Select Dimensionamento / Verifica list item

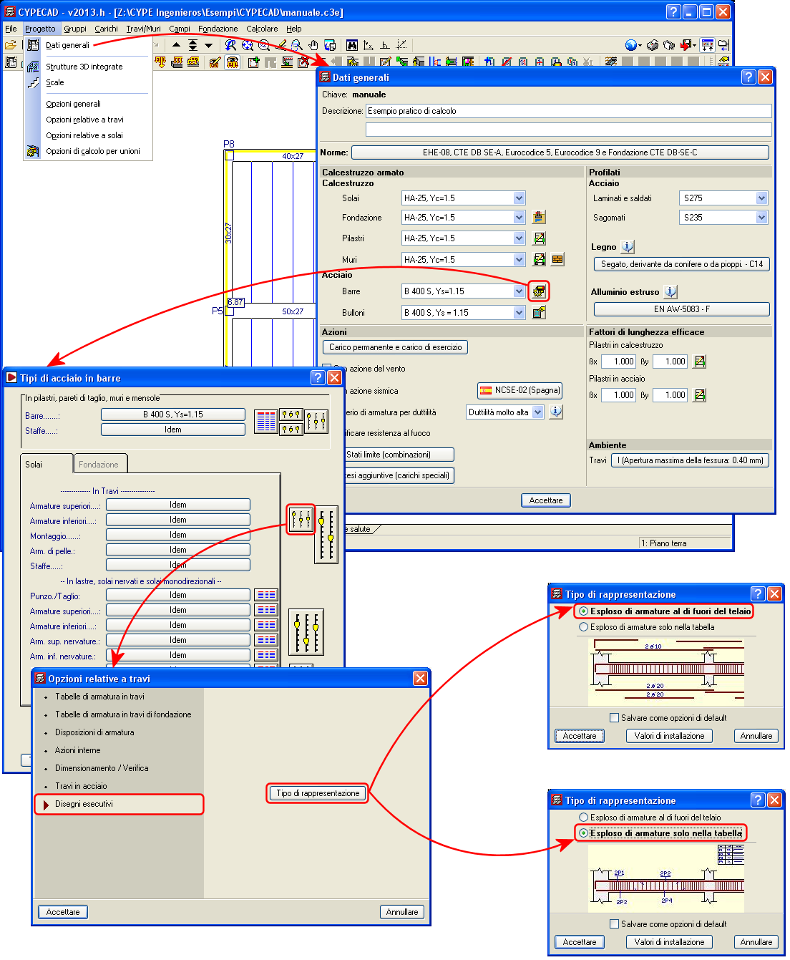[x=102, y=768]
